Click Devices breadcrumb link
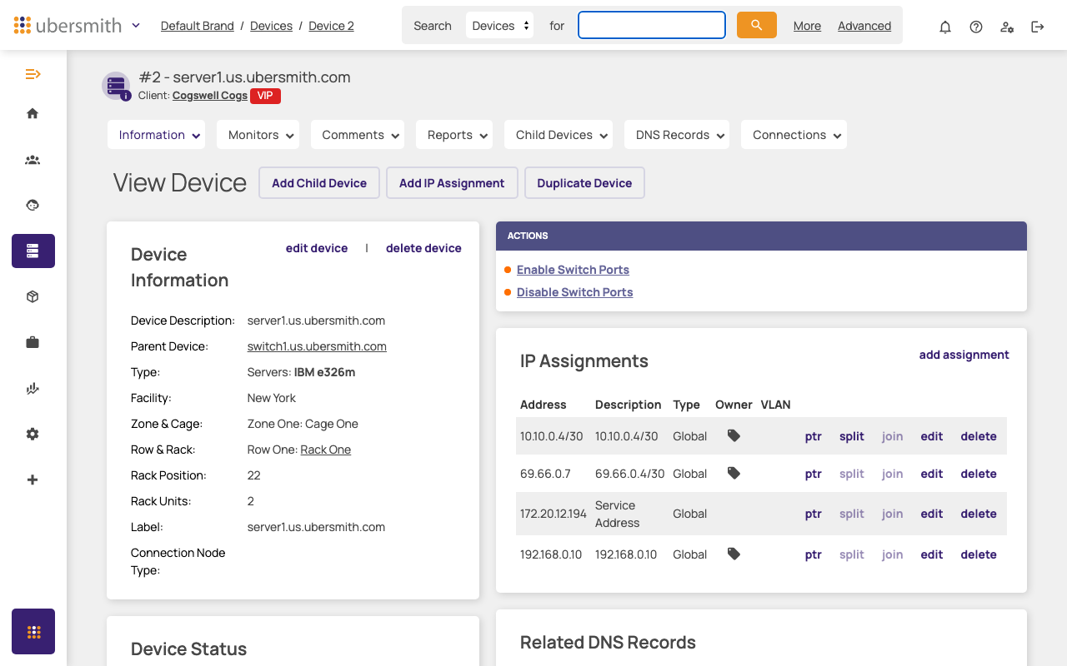This screenshot has height=666, width=1067. point(271,26)
